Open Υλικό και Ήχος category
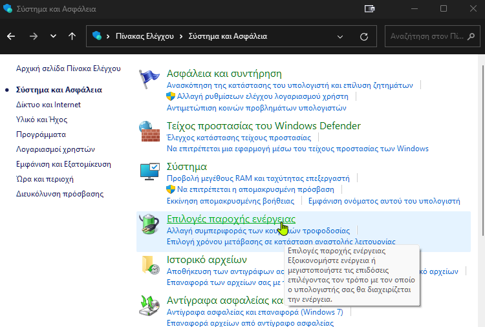Image resolution: width=485 pixels, height=327 pixels. coord(41,120)
